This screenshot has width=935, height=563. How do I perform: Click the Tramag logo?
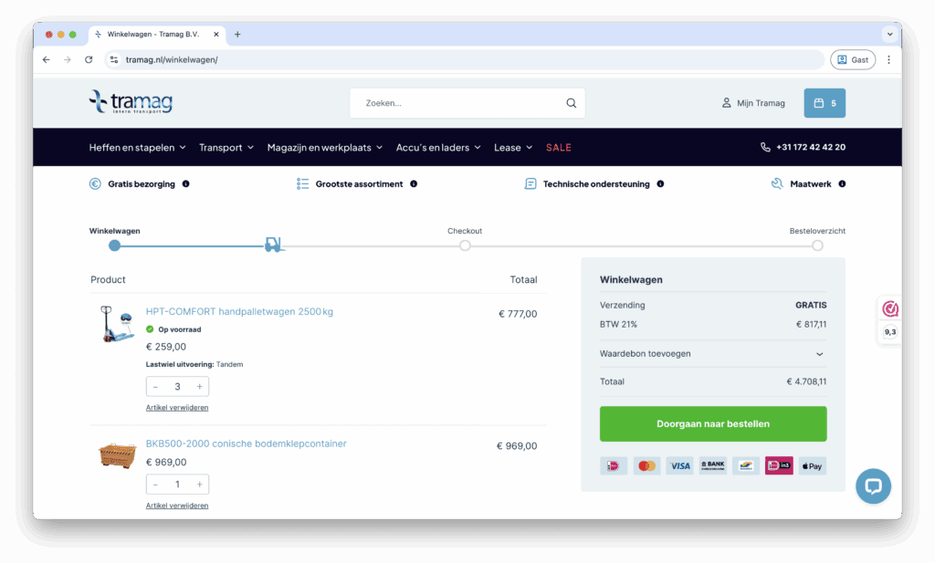click(131, 102)
